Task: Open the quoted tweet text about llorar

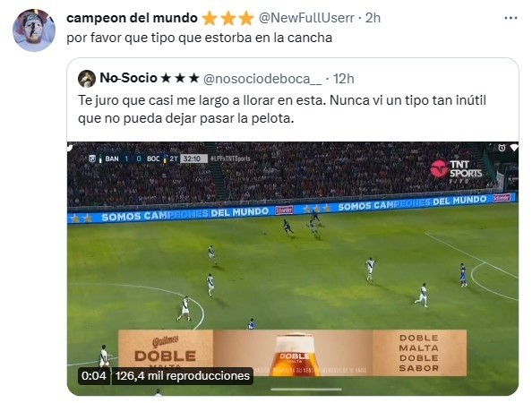Action: coord(282,109)
